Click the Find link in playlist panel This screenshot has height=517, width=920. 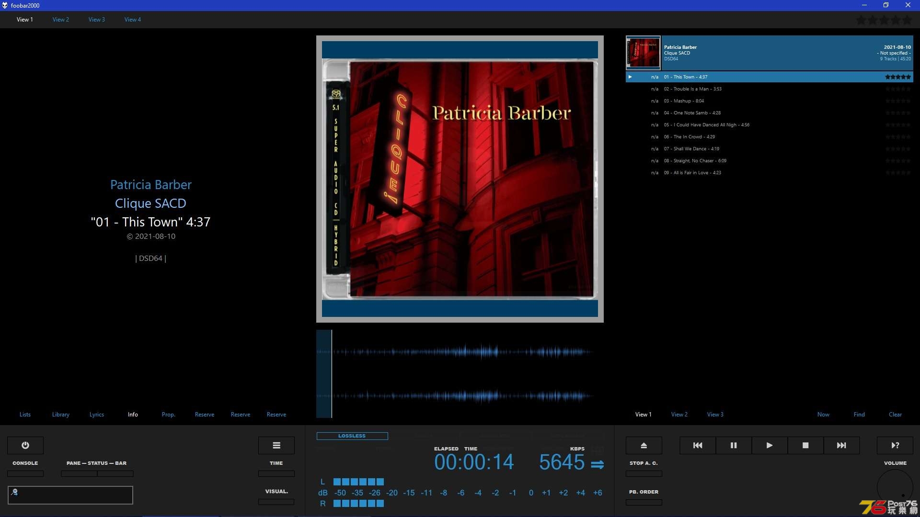pyautogui.click(x=859, y=415)
